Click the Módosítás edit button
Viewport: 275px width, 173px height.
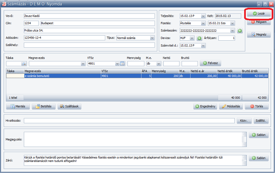point(231,106)
